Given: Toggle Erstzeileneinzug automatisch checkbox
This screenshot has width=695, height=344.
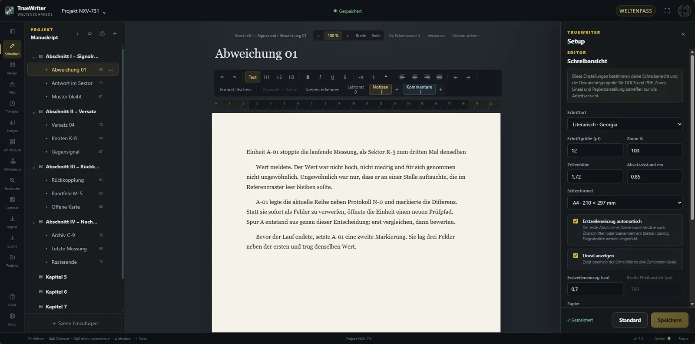Looking at the screenshot, I should click(576, 221).
